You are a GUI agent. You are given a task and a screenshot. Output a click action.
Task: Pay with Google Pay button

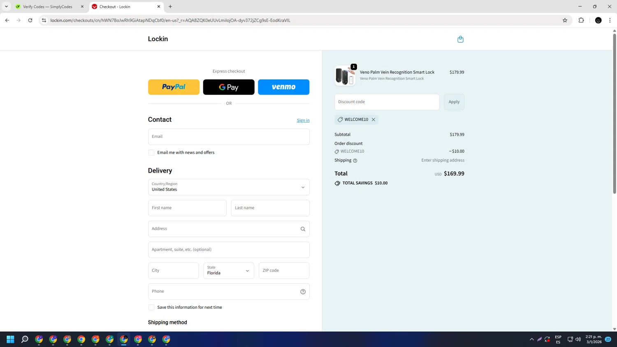[229, 87]
